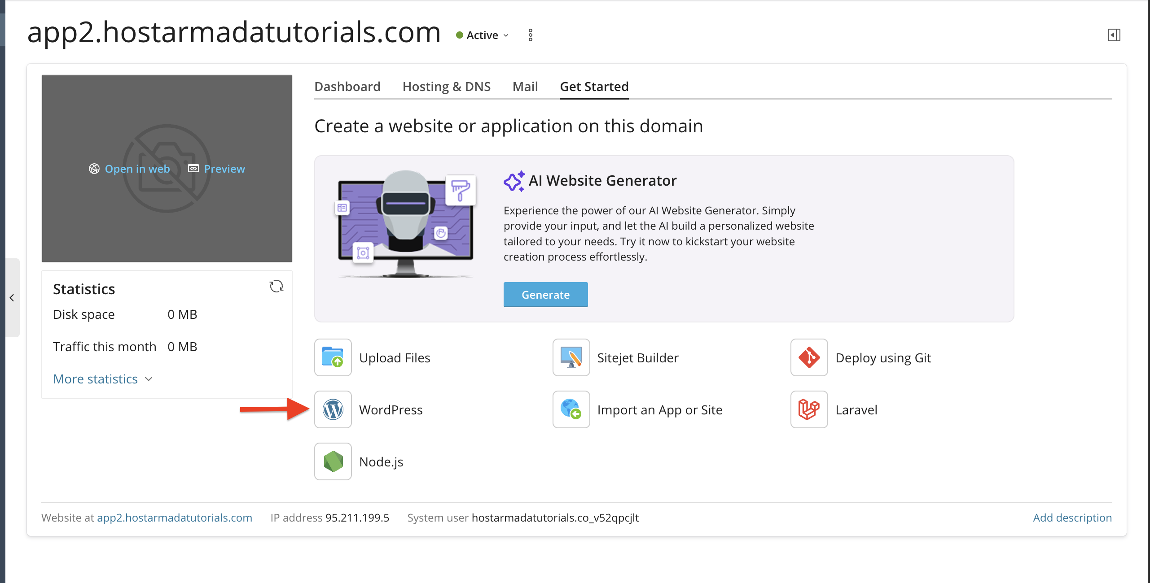The height and width of the screenshot is (583, 1150).
Task: Click the app2.hostarmadatutorials.com page title
Action: (234, 32)
